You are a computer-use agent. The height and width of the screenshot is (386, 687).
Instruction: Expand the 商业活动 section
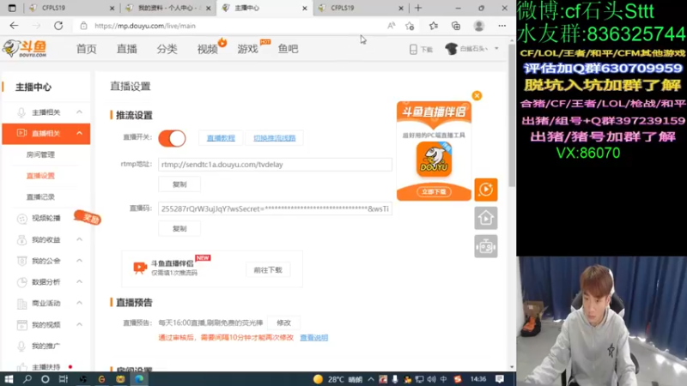pyautogui.click(x=79, y=303)
